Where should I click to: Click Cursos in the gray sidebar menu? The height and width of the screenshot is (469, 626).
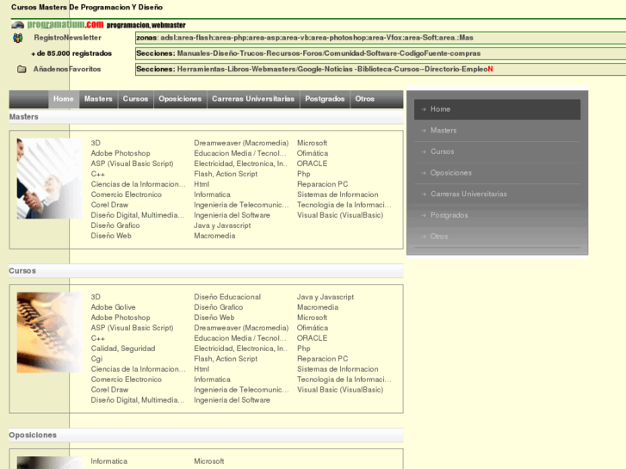coord(497,151)
